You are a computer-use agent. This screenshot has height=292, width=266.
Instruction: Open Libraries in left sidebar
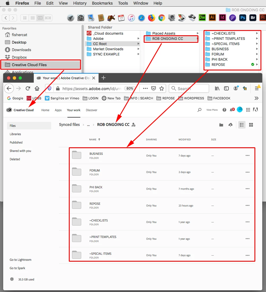15,134
